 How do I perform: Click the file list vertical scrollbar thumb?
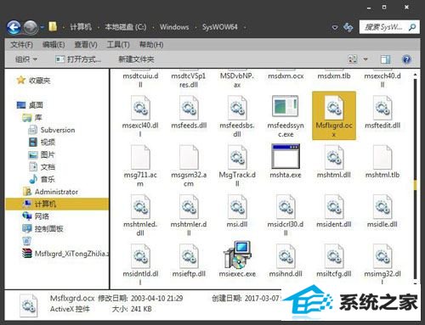415,185
